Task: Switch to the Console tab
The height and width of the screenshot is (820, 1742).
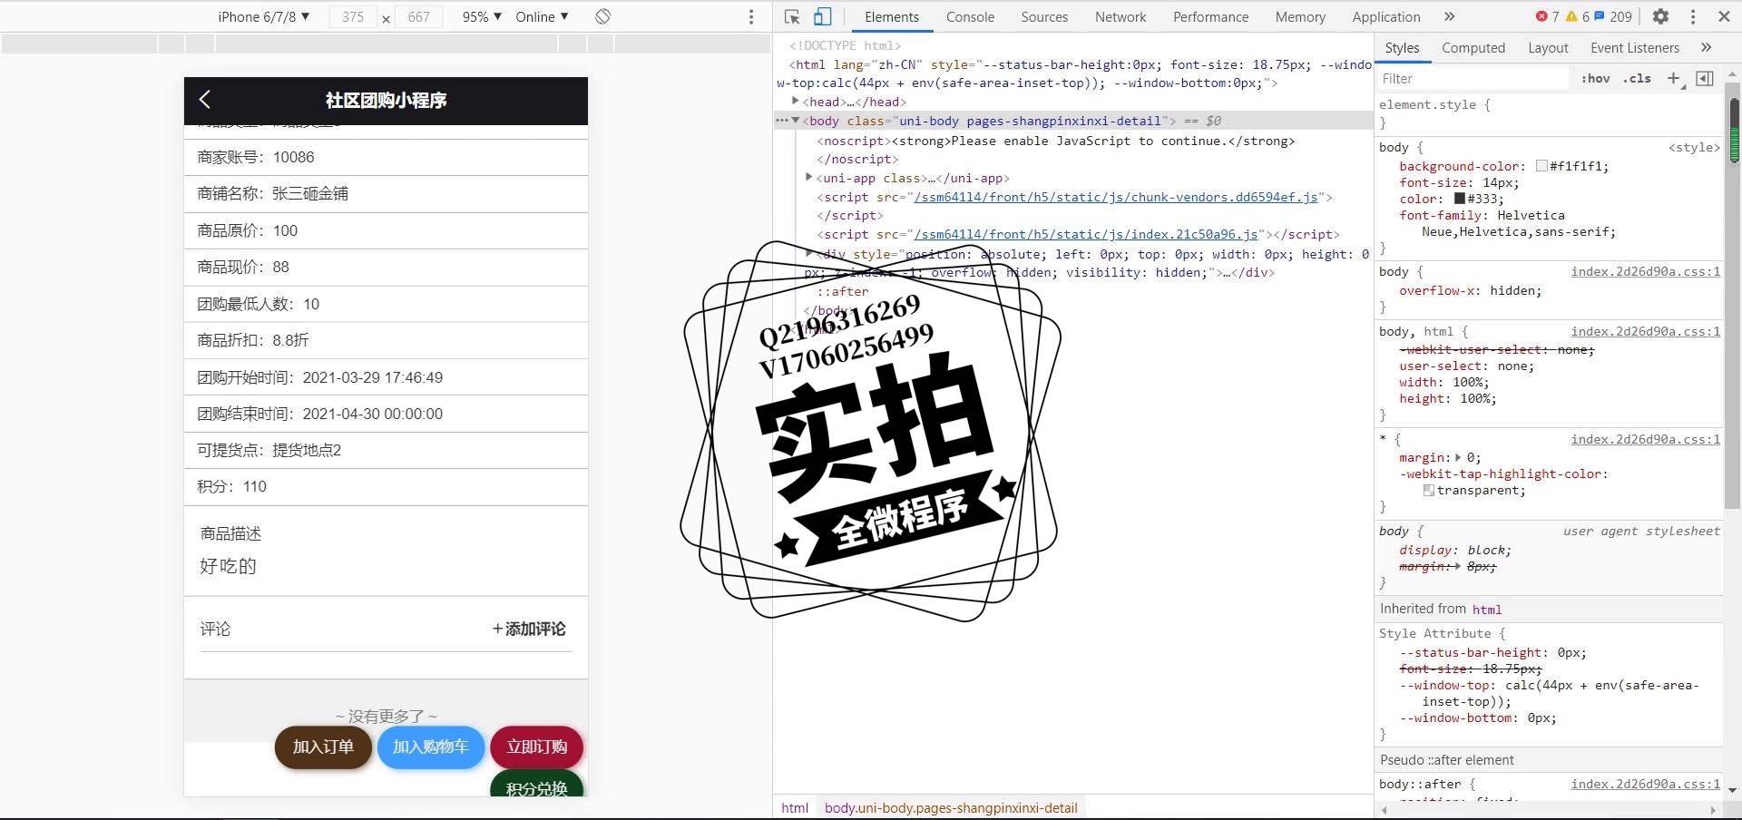Action: point(970,16)
